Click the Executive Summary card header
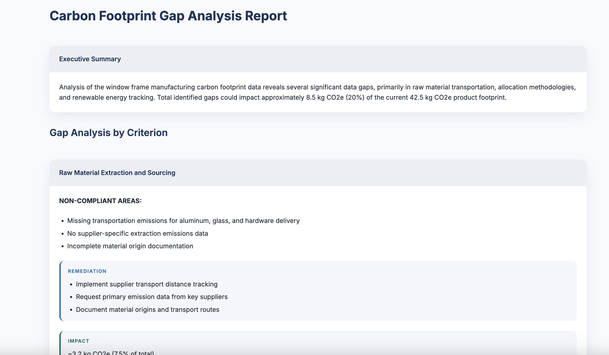The width and height of the screenshot is (609, 355). 90,59
